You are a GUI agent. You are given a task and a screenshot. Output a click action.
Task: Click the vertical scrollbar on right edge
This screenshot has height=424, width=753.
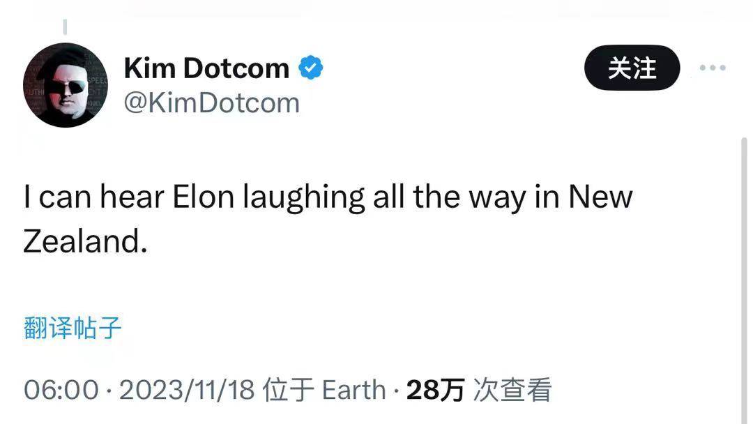pyautogui.click(x=744, y=278)
